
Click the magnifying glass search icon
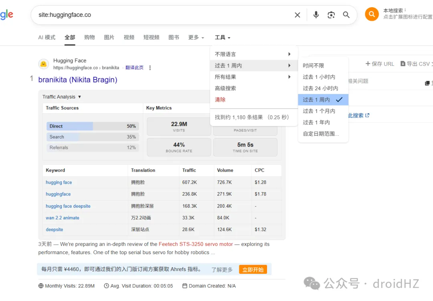pos(346,15)
